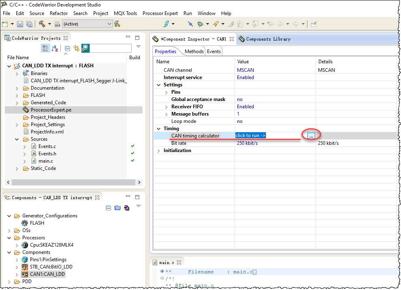Minimize the CodeWarrior Projects panel
The height and width of the screenshot is (290, 401).
pos(128,37)
